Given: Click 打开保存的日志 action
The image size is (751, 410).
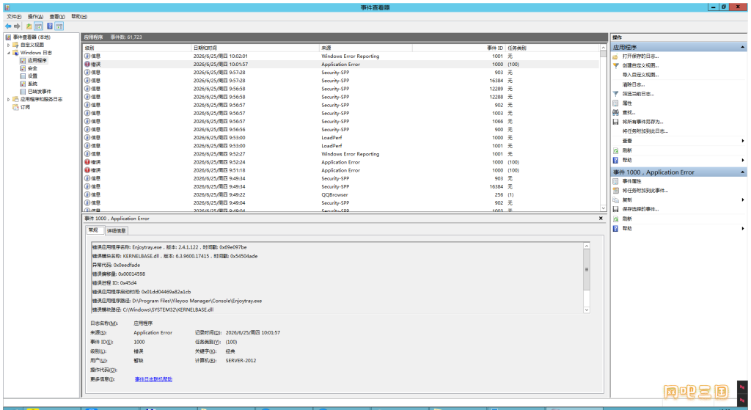Looking at the screenshot, I should (x=640, y=56).
